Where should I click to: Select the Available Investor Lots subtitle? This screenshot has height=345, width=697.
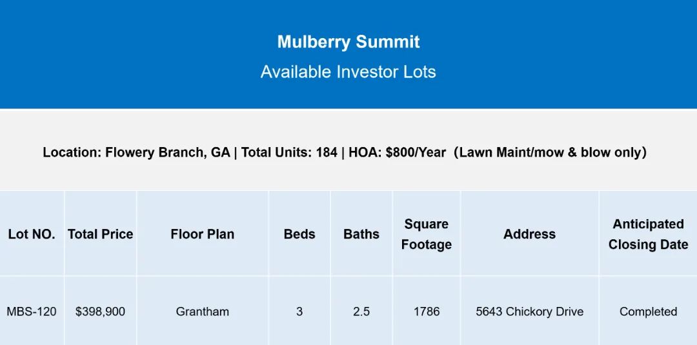[x=348, y=72]
